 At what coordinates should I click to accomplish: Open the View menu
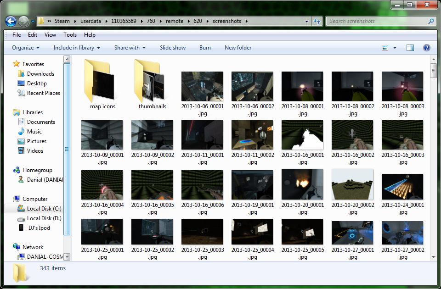click(50, 35)
